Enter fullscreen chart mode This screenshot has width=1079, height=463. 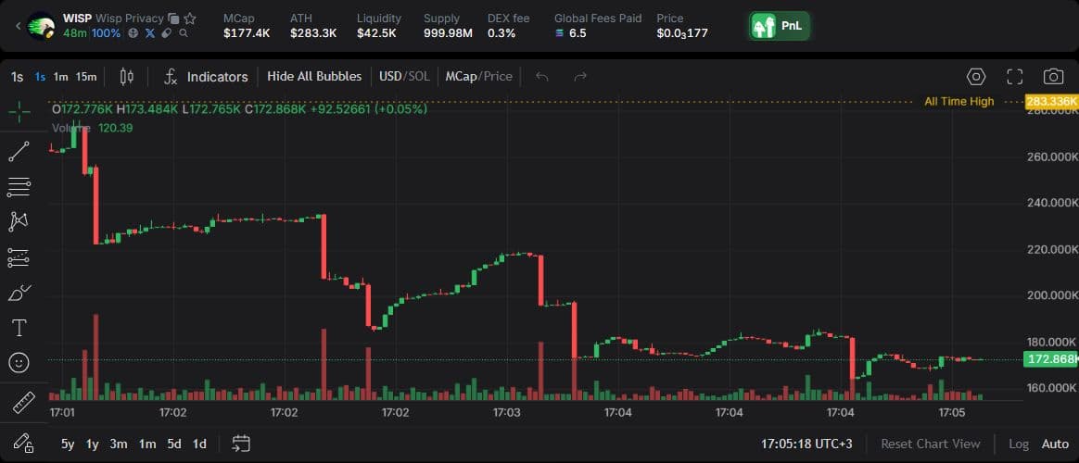click(x=1014, y=76)
